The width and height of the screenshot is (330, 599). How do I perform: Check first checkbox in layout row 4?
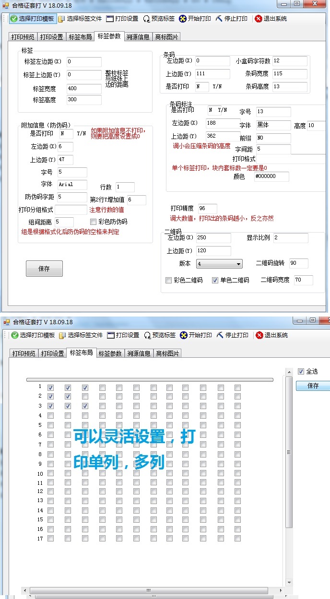(51, 416)
